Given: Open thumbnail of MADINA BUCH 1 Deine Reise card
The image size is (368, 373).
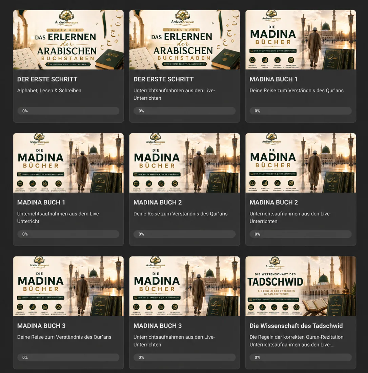Looking at the screenshot, I should [x=301, y=40].
